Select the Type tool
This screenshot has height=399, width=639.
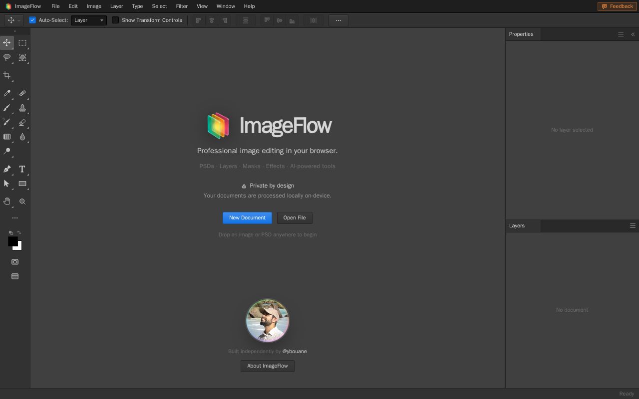coord(22,169)
